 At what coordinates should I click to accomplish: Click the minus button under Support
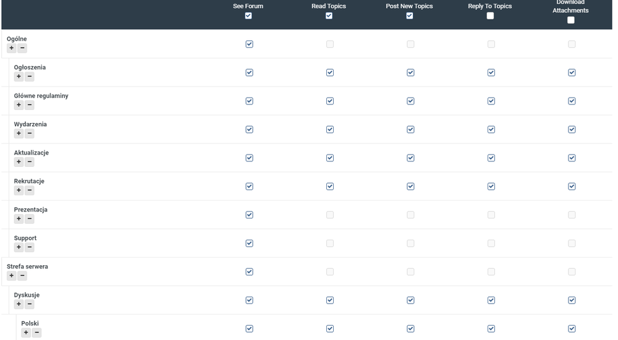click(x=30, y=247)
